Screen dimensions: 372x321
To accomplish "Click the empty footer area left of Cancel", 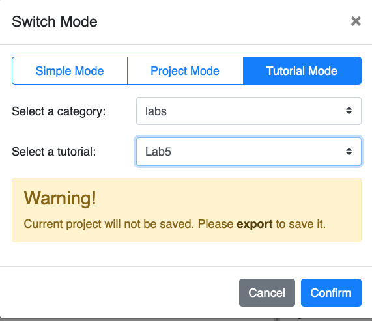I will click(x=120, y=292).
